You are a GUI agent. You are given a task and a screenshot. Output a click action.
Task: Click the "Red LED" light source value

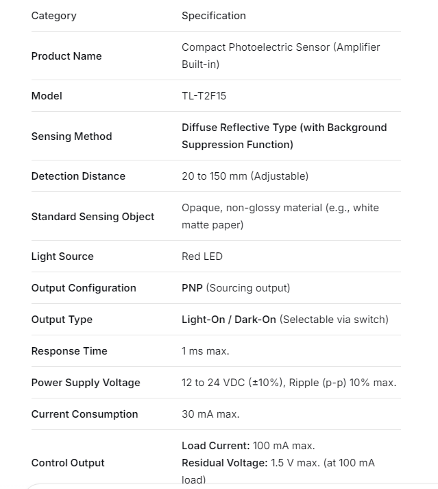coord(202,257)
